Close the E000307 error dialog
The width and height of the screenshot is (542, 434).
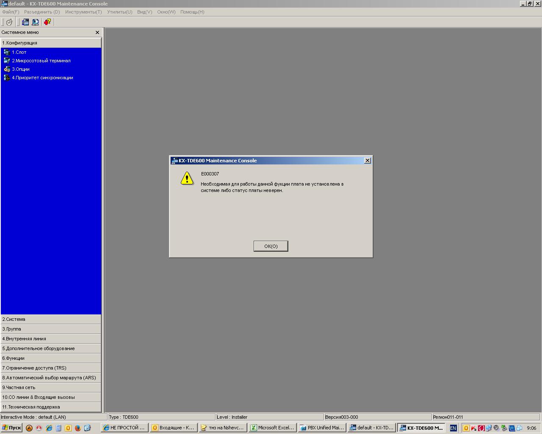[368, 161]
